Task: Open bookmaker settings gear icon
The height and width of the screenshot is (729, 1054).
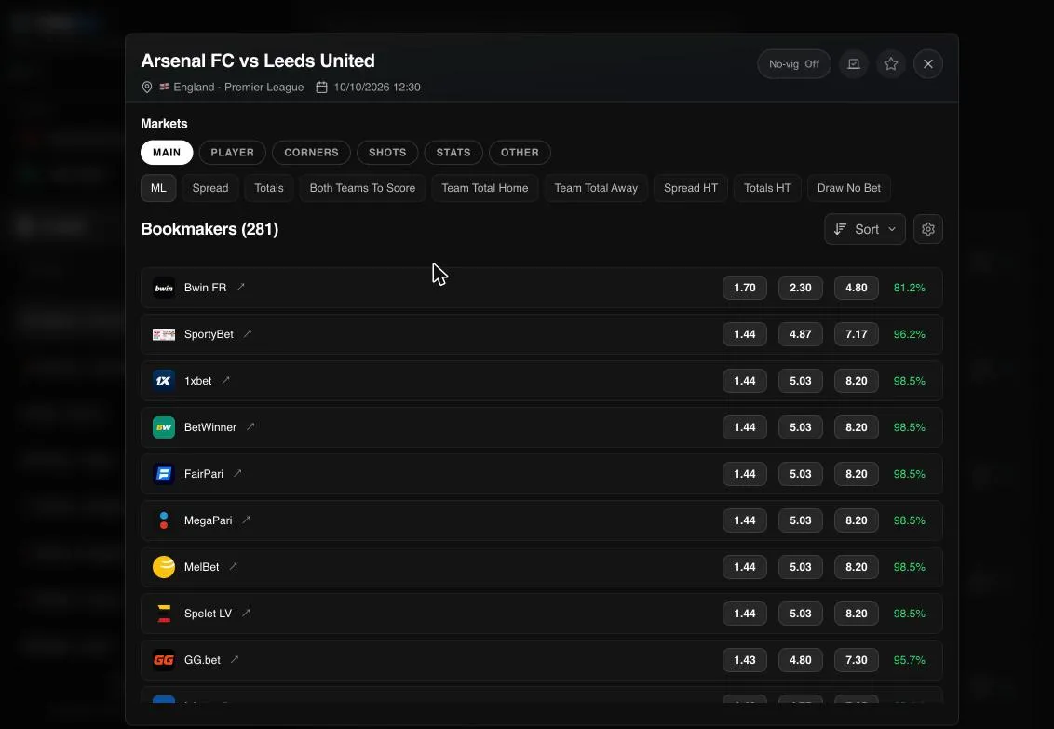Action: click(x=928, y=229)
